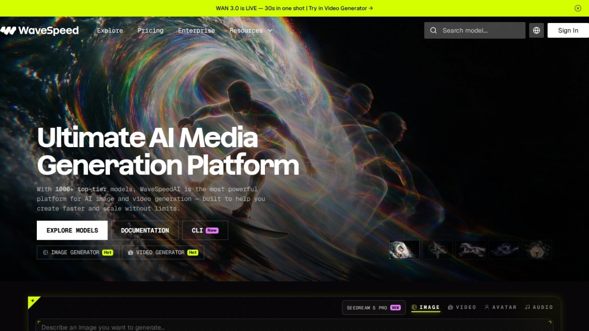
Task: Open the CLI button marked New
Action: pos(205,230)
